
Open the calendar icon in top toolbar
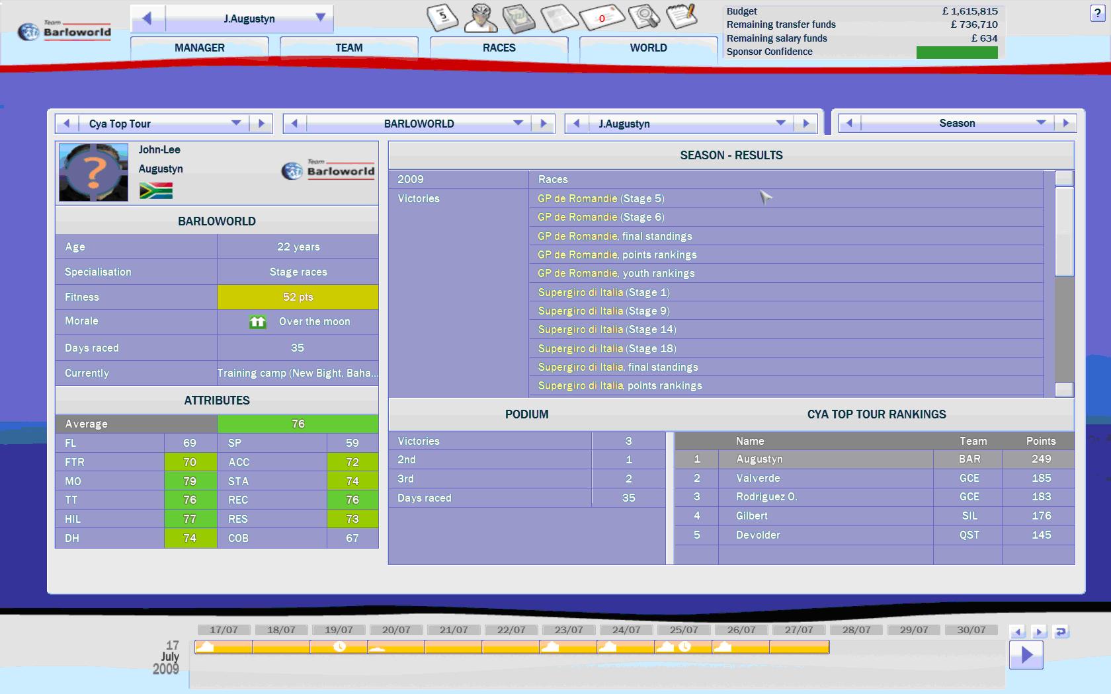coord(442,17)
